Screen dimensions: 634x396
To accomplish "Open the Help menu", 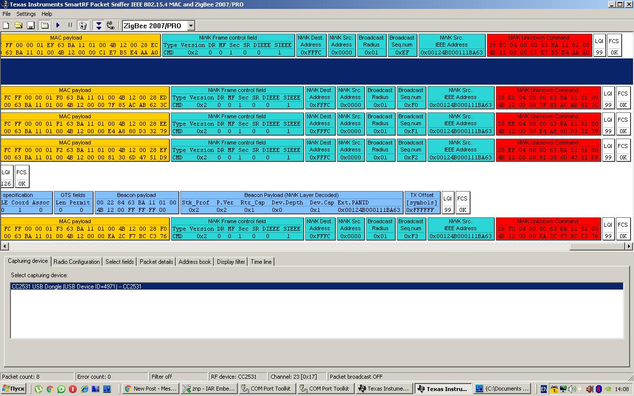I will [x=47, y=14].
